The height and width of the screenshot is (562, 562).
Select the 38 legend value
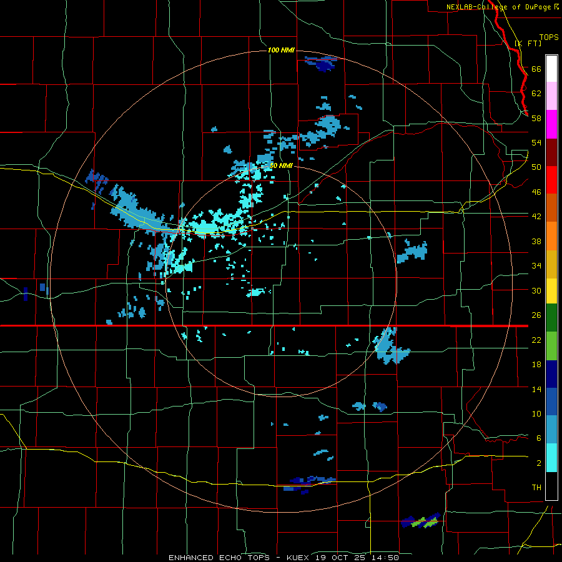[536, 241]
